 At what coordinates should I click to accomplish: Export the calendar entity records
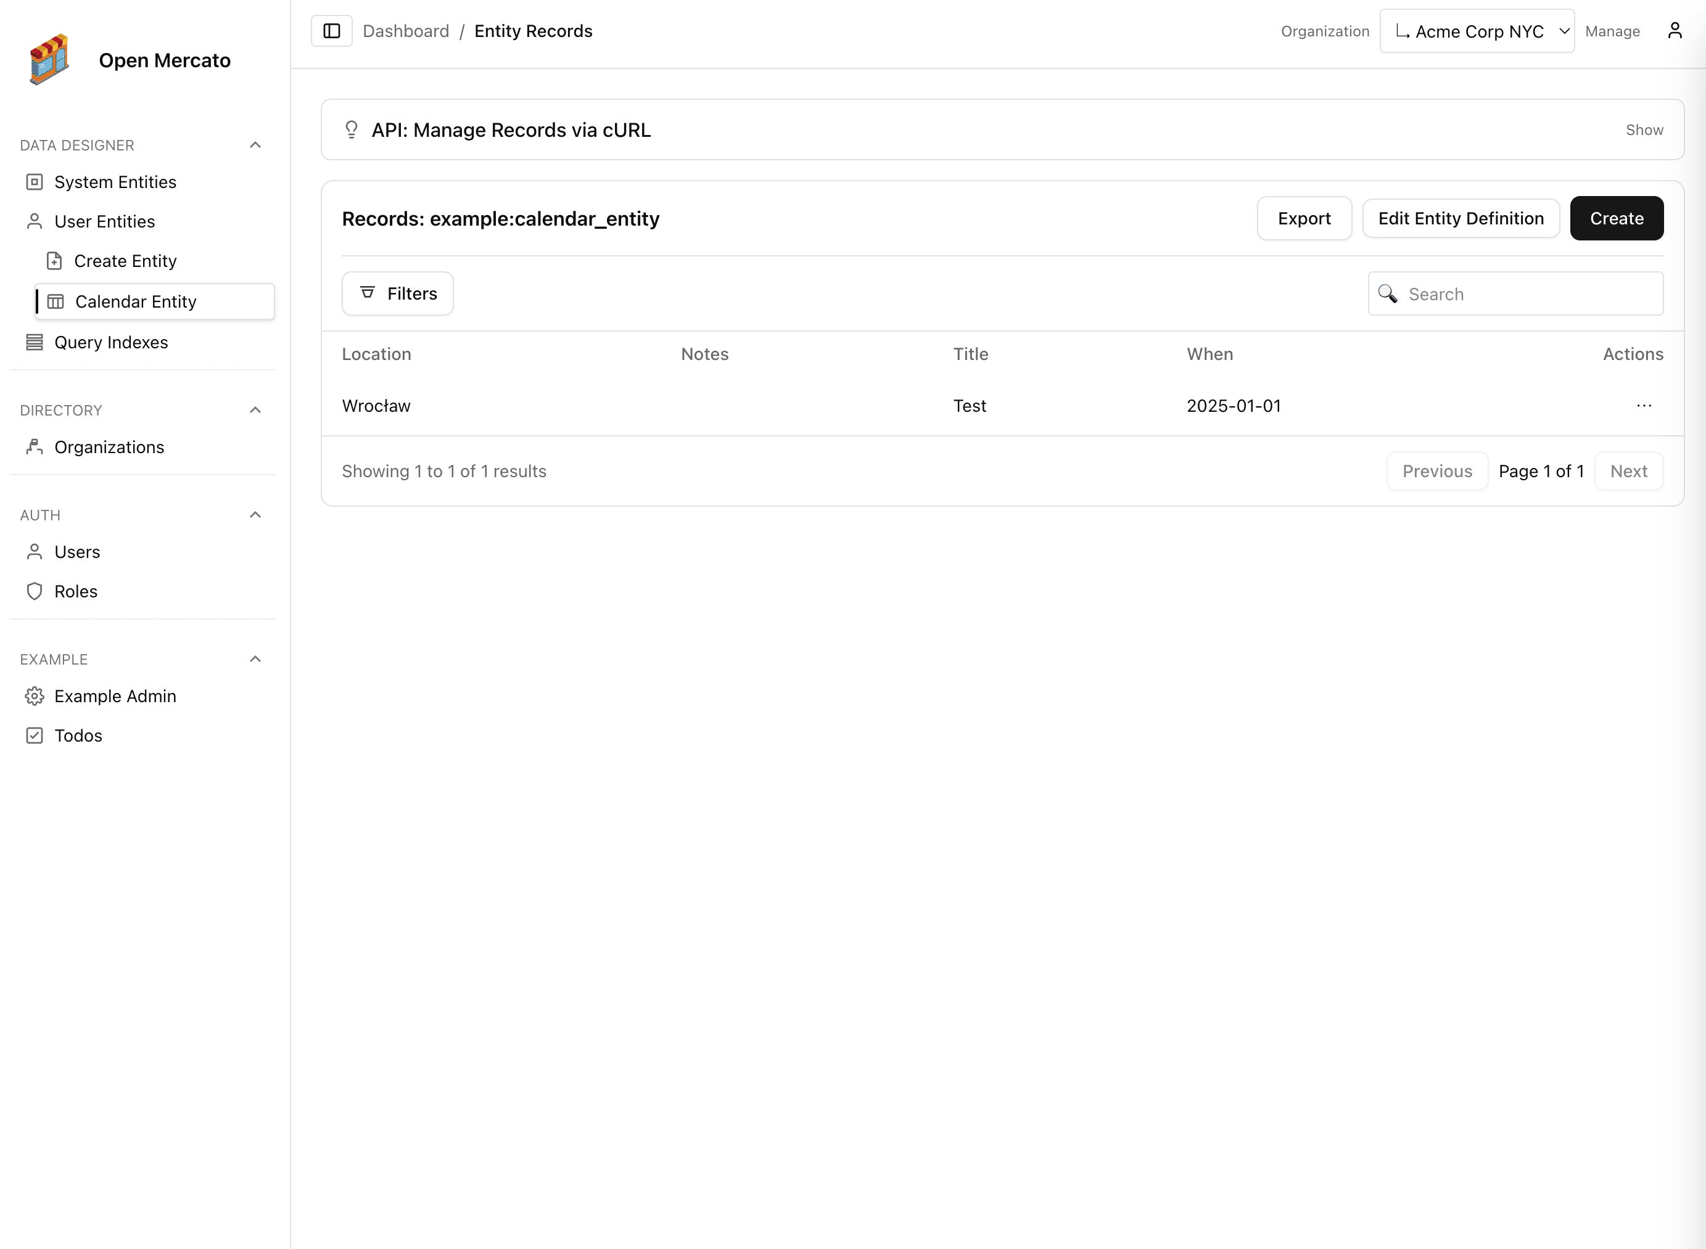[x=1304, y=218]
